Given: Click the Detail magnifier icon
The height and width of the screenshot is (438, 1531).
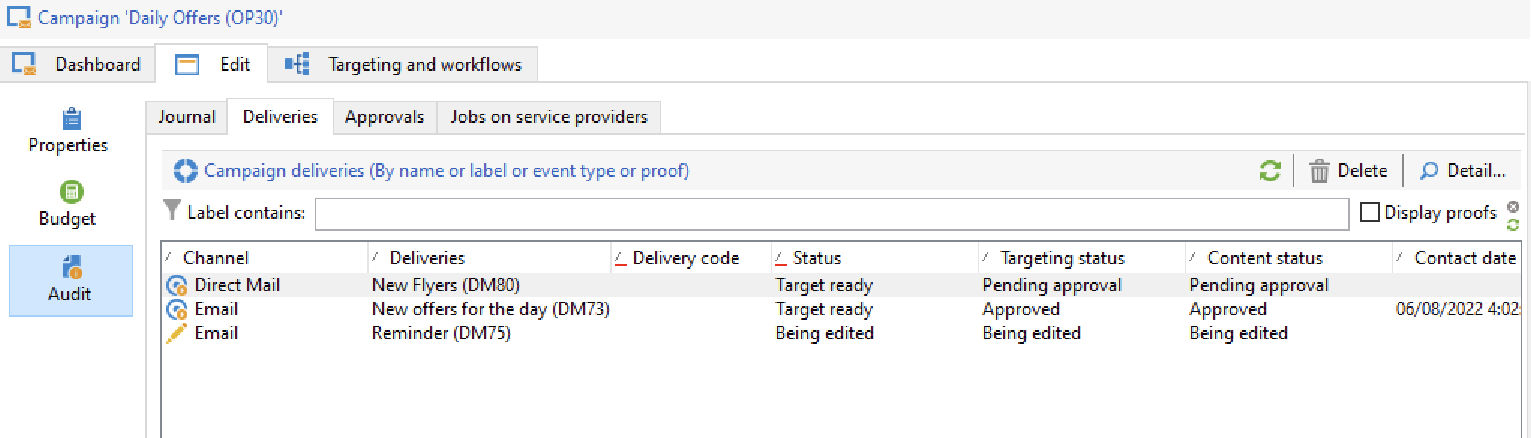Looking at the screenshot, I should pos(1428,172).
